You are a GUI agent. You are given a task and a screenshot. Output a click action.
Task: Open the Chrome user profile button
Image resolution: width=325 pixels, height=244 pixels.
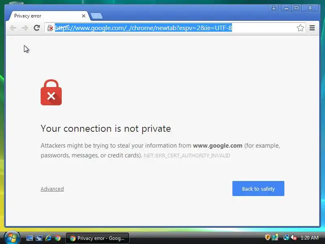pyautogui.click(x=273, y=8)
